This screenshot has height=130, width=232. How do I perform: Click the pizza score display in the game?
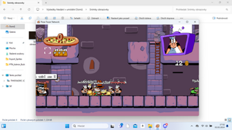pos(61,40)
